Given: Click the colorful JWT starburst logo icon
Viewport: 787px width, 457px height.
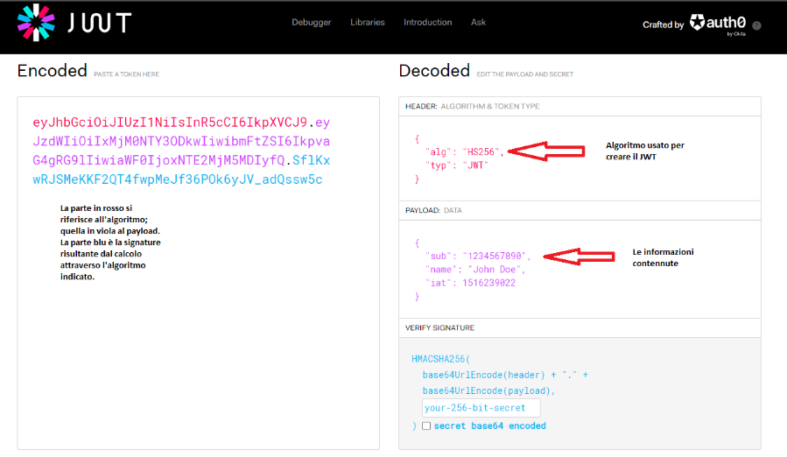Looking at the screenshot, I should coord(36,23).
